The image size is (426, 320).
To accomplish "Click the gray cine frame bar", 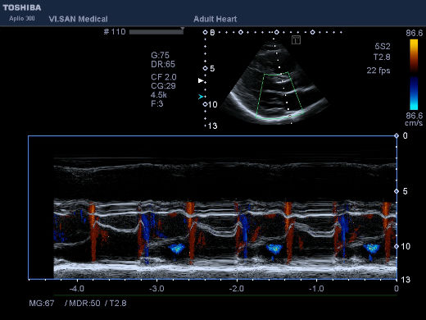I will [x=156, y=32].
